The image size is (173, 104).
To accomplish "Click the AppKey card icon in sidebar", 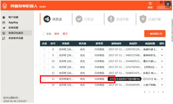I will coord(4,23).
